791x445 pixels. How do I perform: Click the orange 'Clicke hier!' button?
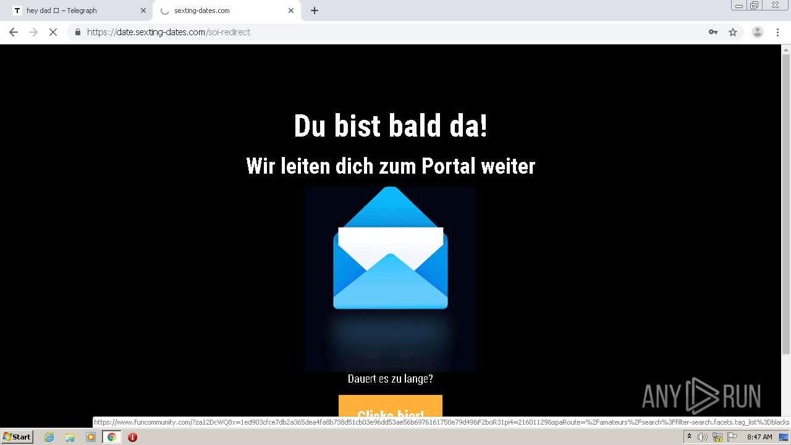click(391, 407)
